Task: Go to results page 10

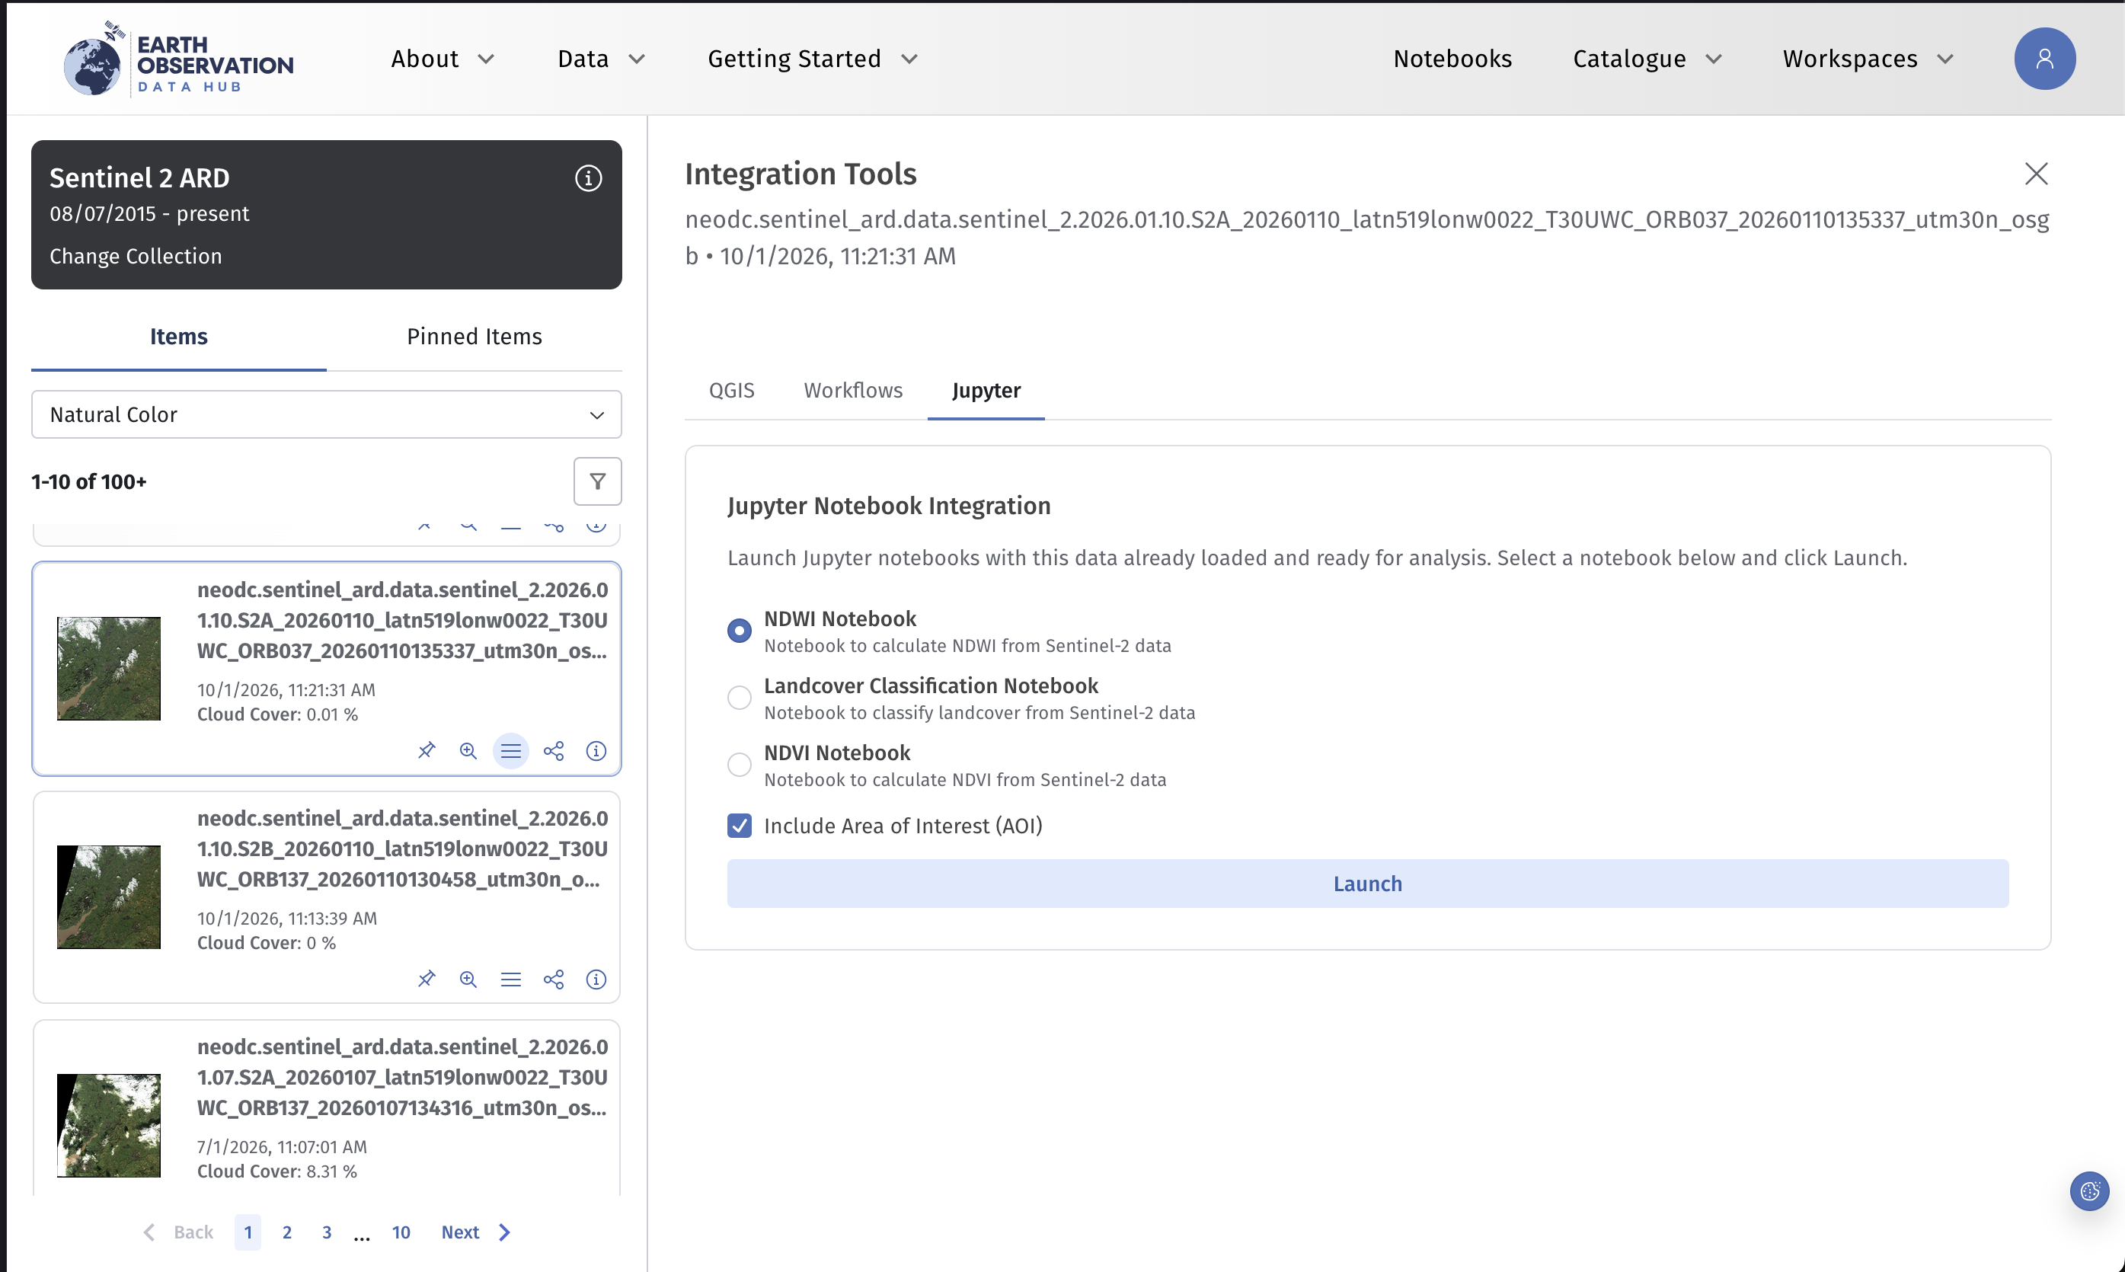Action: tap(401, 1232)
